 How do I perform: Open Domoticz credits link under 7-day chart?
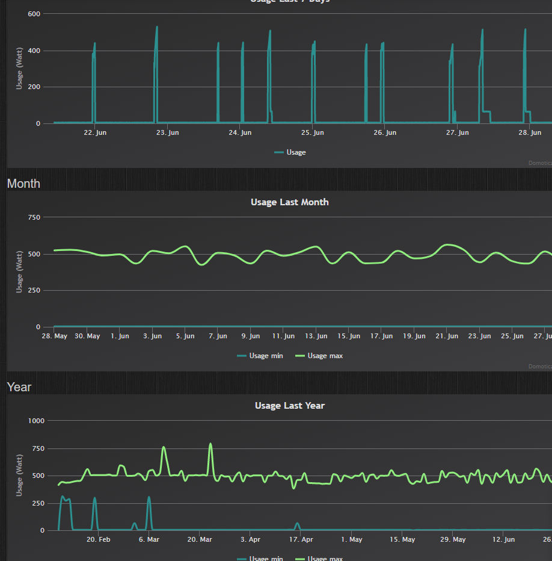[539, 163]
